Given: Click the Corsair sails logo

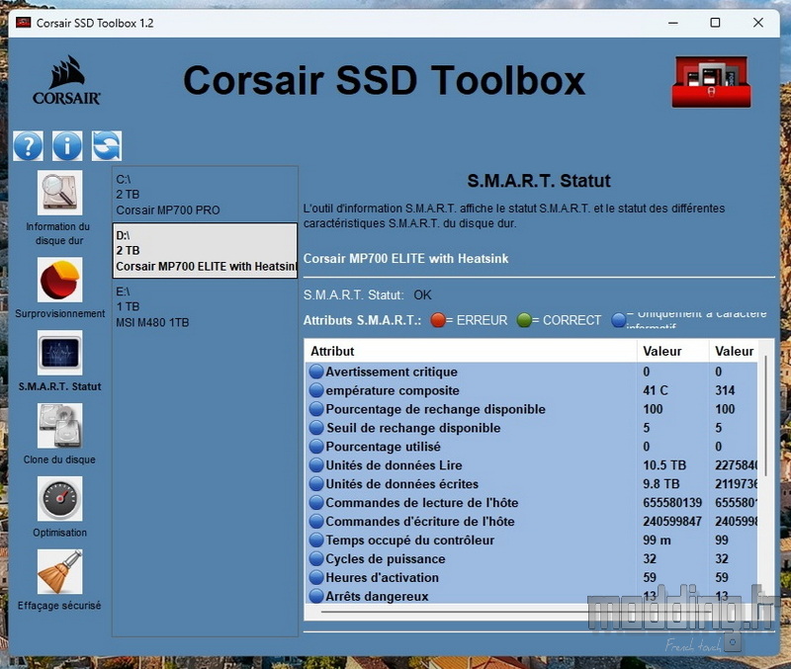Looking at the screenshot, I should [66, 81].
